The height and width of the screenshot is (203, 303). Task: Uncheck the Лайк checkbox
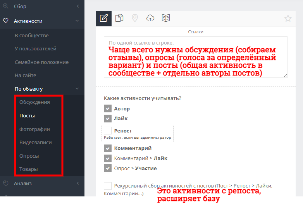coord(108,119)
